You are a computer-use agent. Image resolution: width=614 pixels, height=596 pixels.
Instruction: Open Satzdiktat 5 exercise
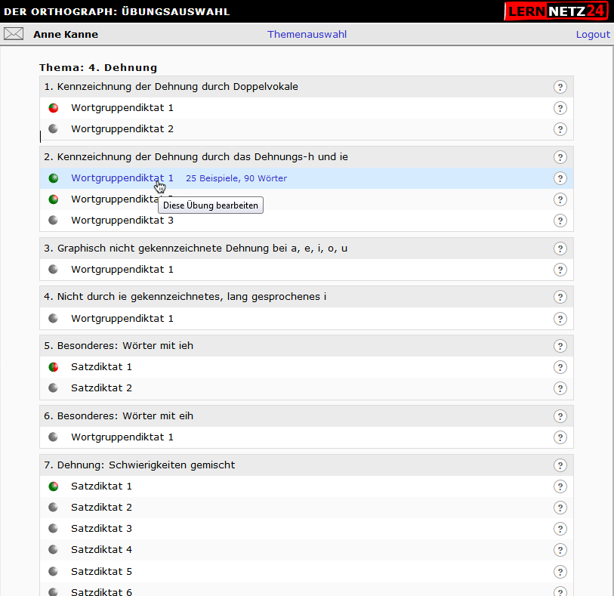101,572
